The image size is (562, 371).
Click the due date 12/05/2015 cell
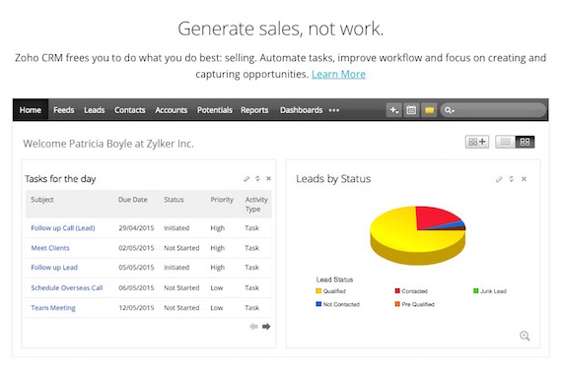pyautogui.click(x=136, y=308)
